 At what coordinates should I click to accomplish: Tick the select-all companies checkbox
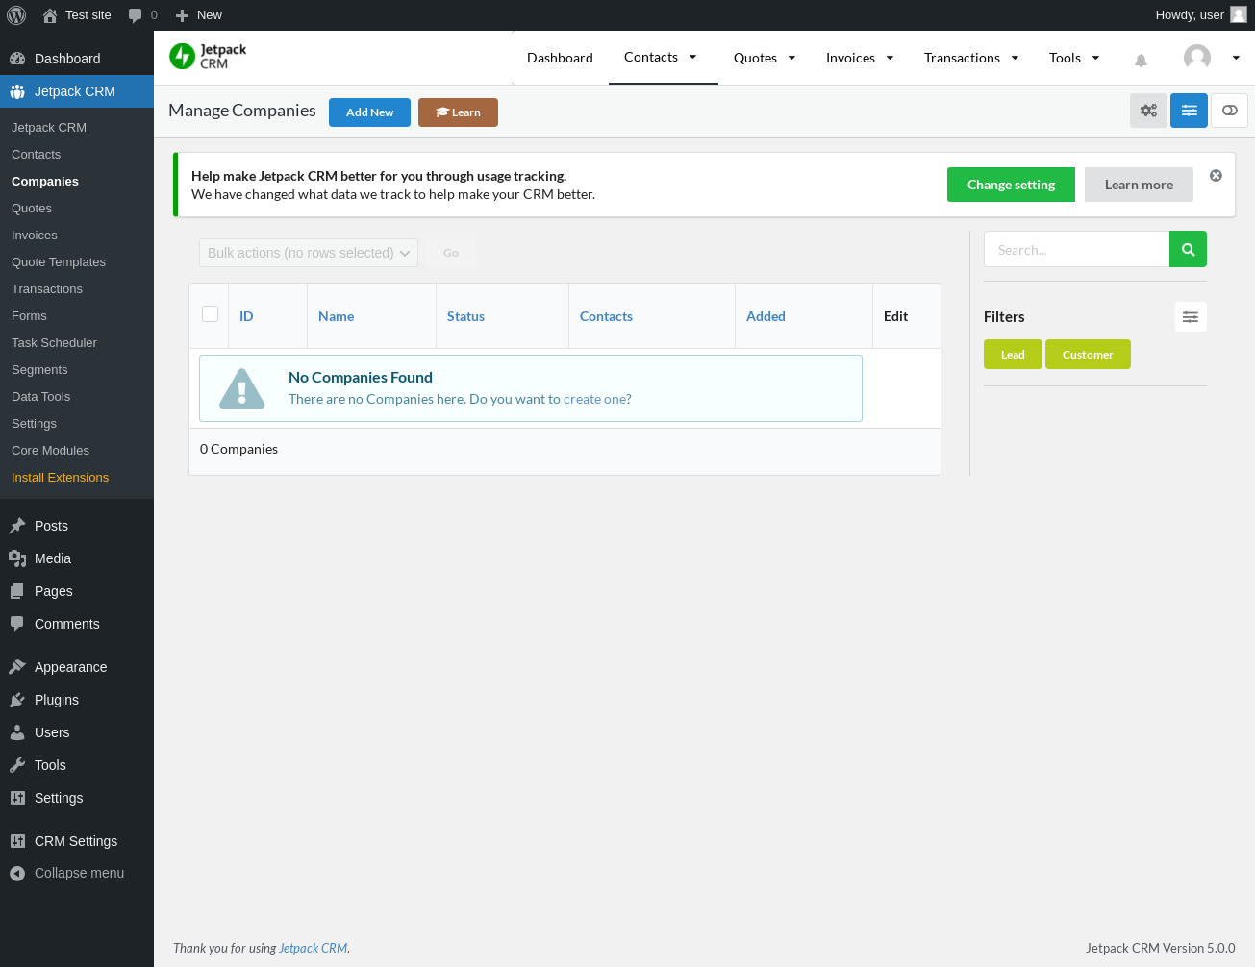[210, 313]
